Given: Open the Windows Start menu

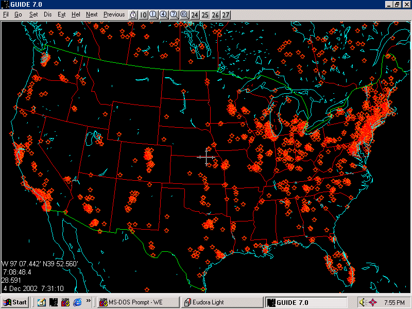Looking at the screenshot, I should pyautogui.click(x=15, y=302).
